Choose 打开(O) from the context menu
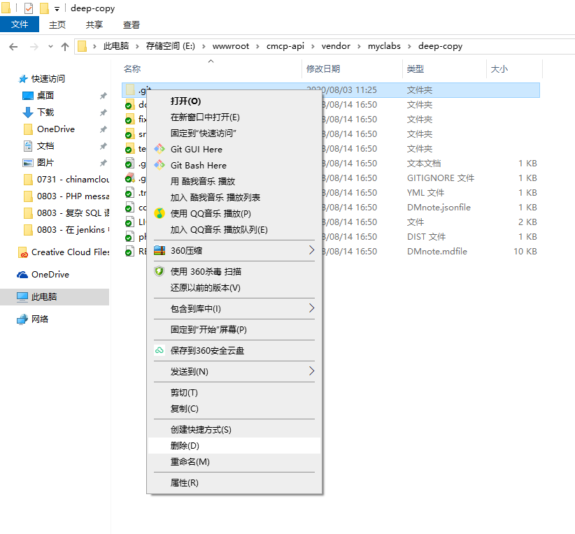 tap(234, 101)
